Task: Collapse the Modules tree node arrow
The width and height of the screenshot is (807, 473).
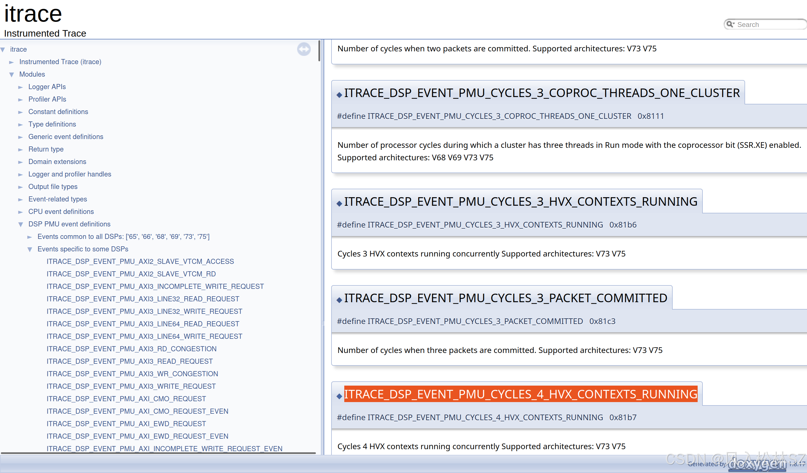Action: coord(12,75)
